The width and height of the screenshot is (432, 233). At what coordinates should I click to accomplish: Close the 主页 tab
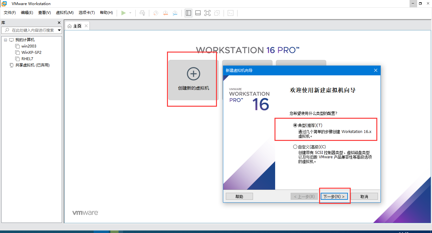tap(86, 26)
